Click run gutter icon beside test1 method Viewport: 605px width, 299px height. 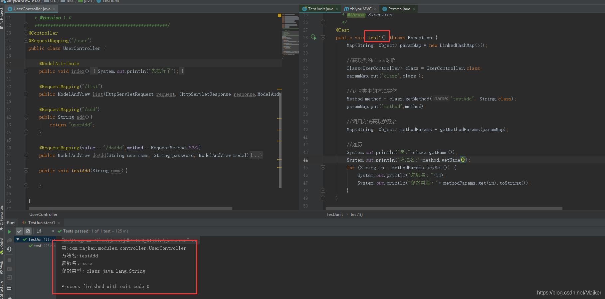pyautogui.click(x=313, y=37)
